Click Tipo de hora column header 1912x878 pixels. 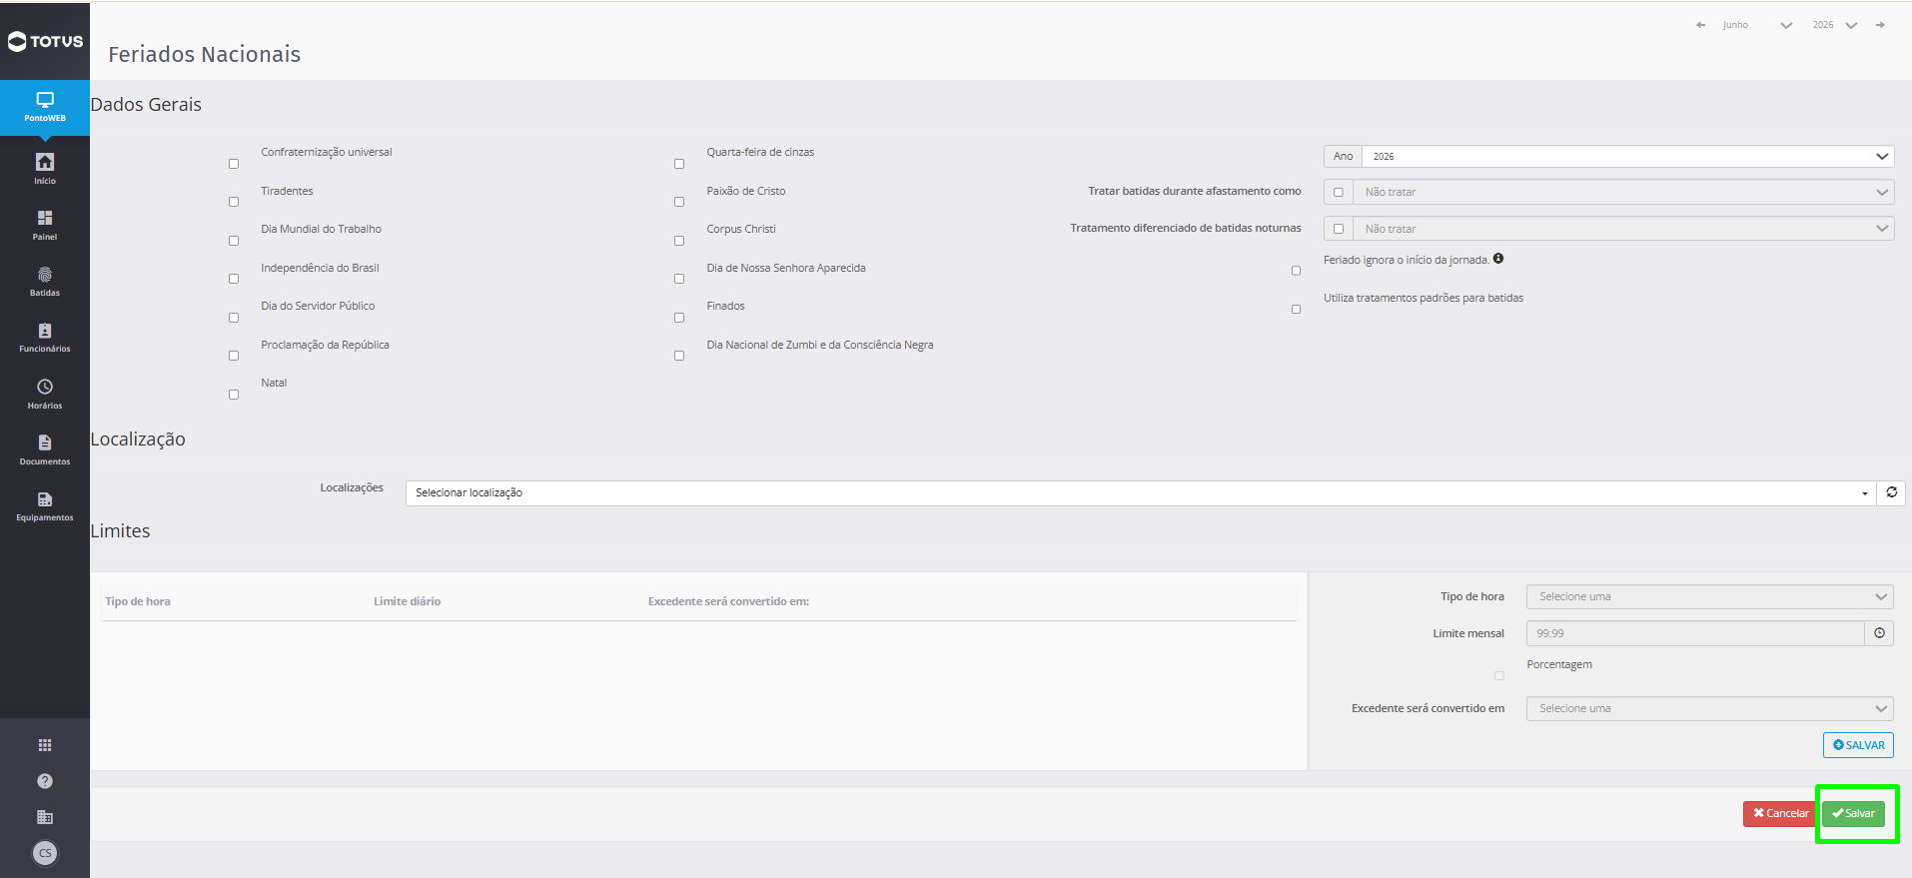(x=138, y=601)
